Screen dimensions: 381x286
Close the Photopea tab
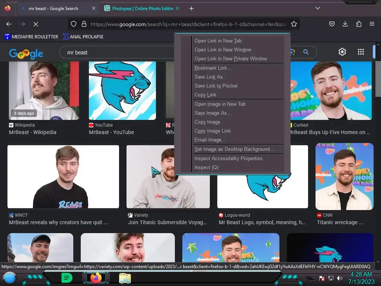point(177,8)
